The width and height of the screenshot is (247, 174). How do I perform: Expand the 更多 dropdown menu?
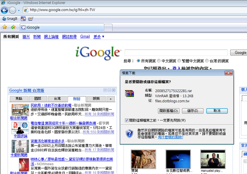pyautogui.click(x=99, y=37)
